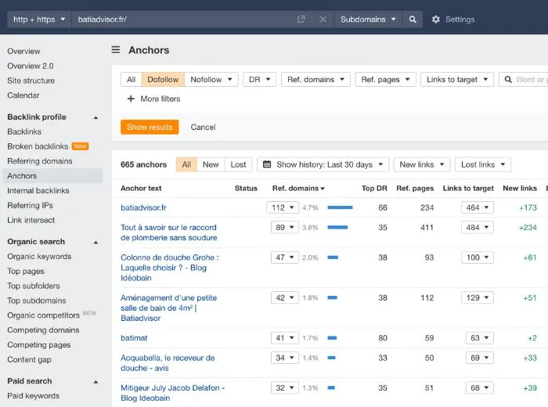Go to Backlinks report
The width and height of the screenshot is (548, 407).
coord(24,131)
